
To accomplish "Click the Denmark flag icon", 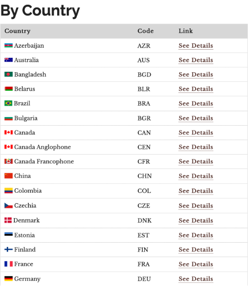I will point(8,220).
